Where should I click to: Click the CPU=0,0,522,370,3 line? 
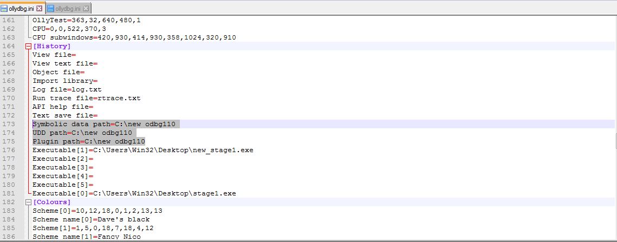tap(69, 29)
